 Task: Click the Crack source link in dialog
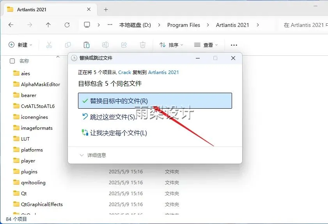(x=124, y=72)
